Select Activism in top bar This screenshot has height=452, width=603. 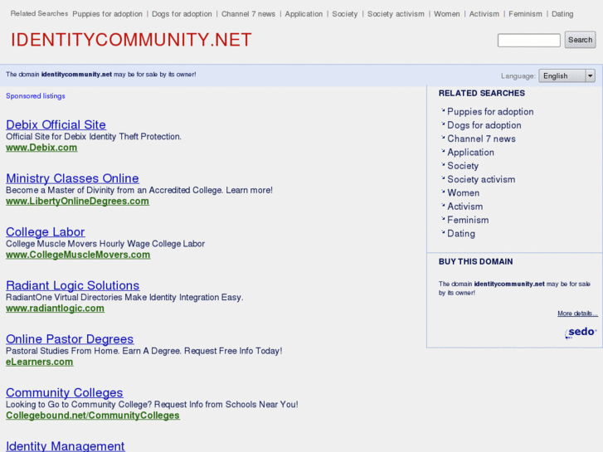click(484, 14)
